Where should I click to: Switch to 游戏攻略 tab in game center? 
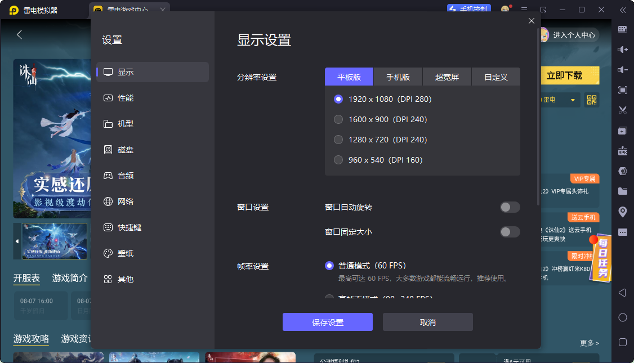coord(31,339)
